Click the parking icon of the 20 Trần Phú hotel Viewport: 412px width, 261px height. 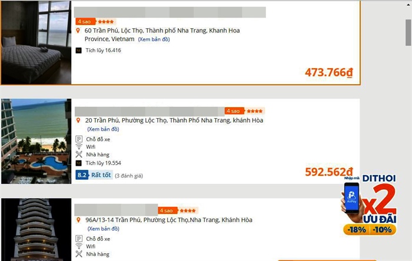[79, 139]
